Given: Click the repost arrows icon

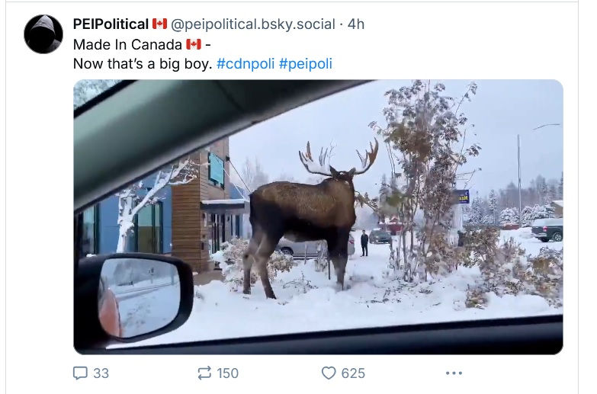Looking at the screenshot, I should 204,373.
